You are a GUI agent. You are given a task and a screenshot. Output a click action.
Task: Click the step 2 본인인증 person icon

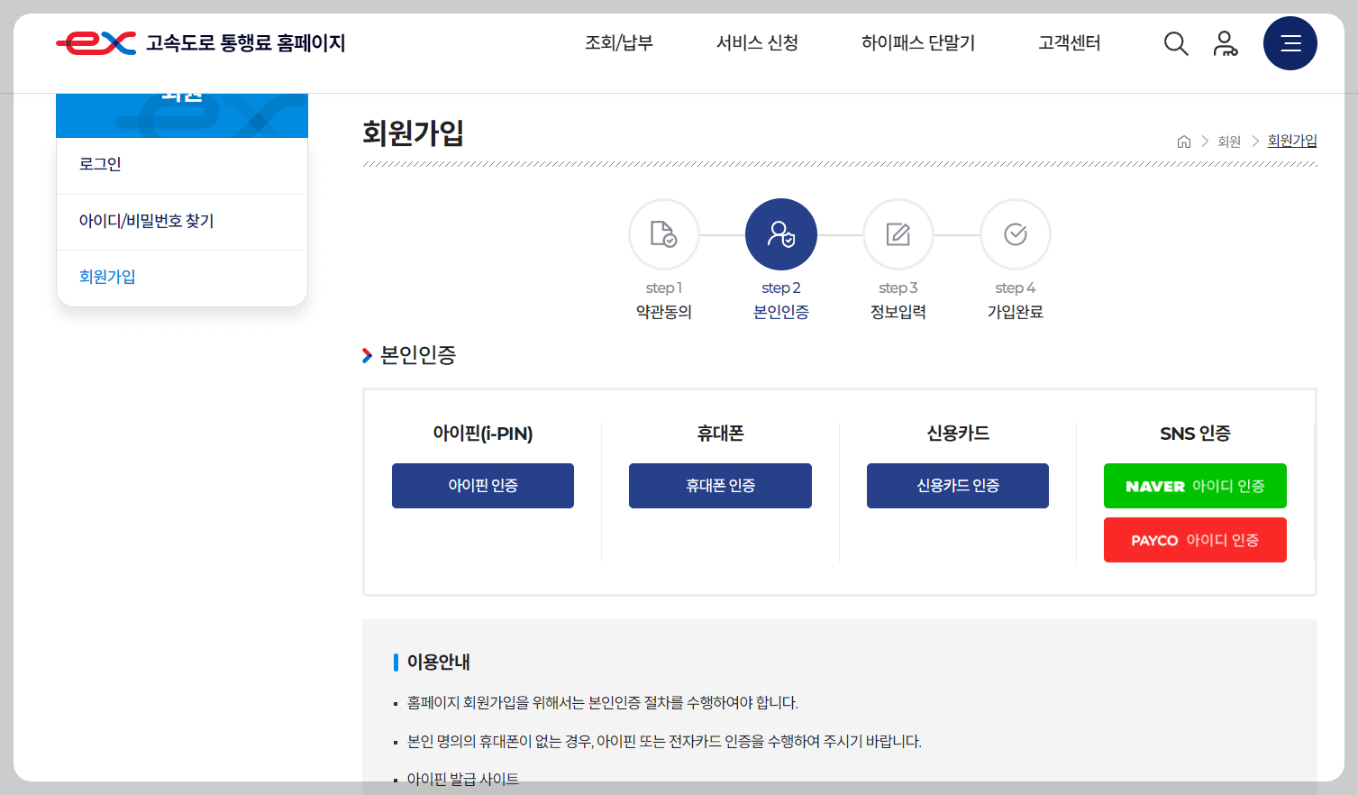pyautogui.click(x=780, y=233)
